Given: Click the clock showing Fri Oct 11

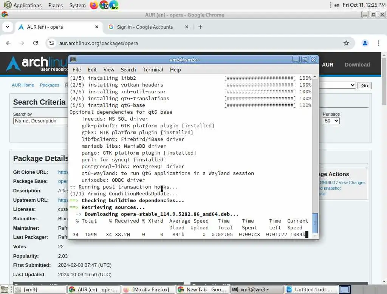Looking at the screenshot, I should coord(364,5).
